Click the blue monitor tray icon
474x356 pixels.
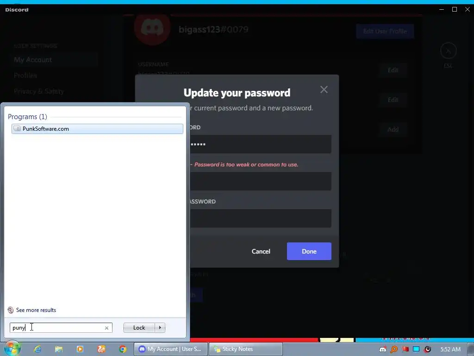[416, 350]
